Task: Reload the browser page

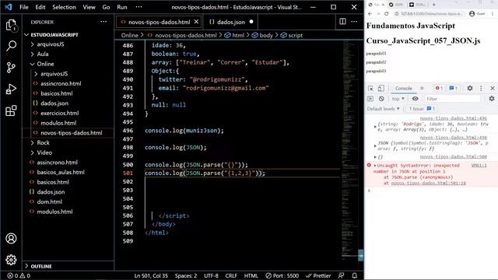Action: pyautogui.click(x=386, y=14)
